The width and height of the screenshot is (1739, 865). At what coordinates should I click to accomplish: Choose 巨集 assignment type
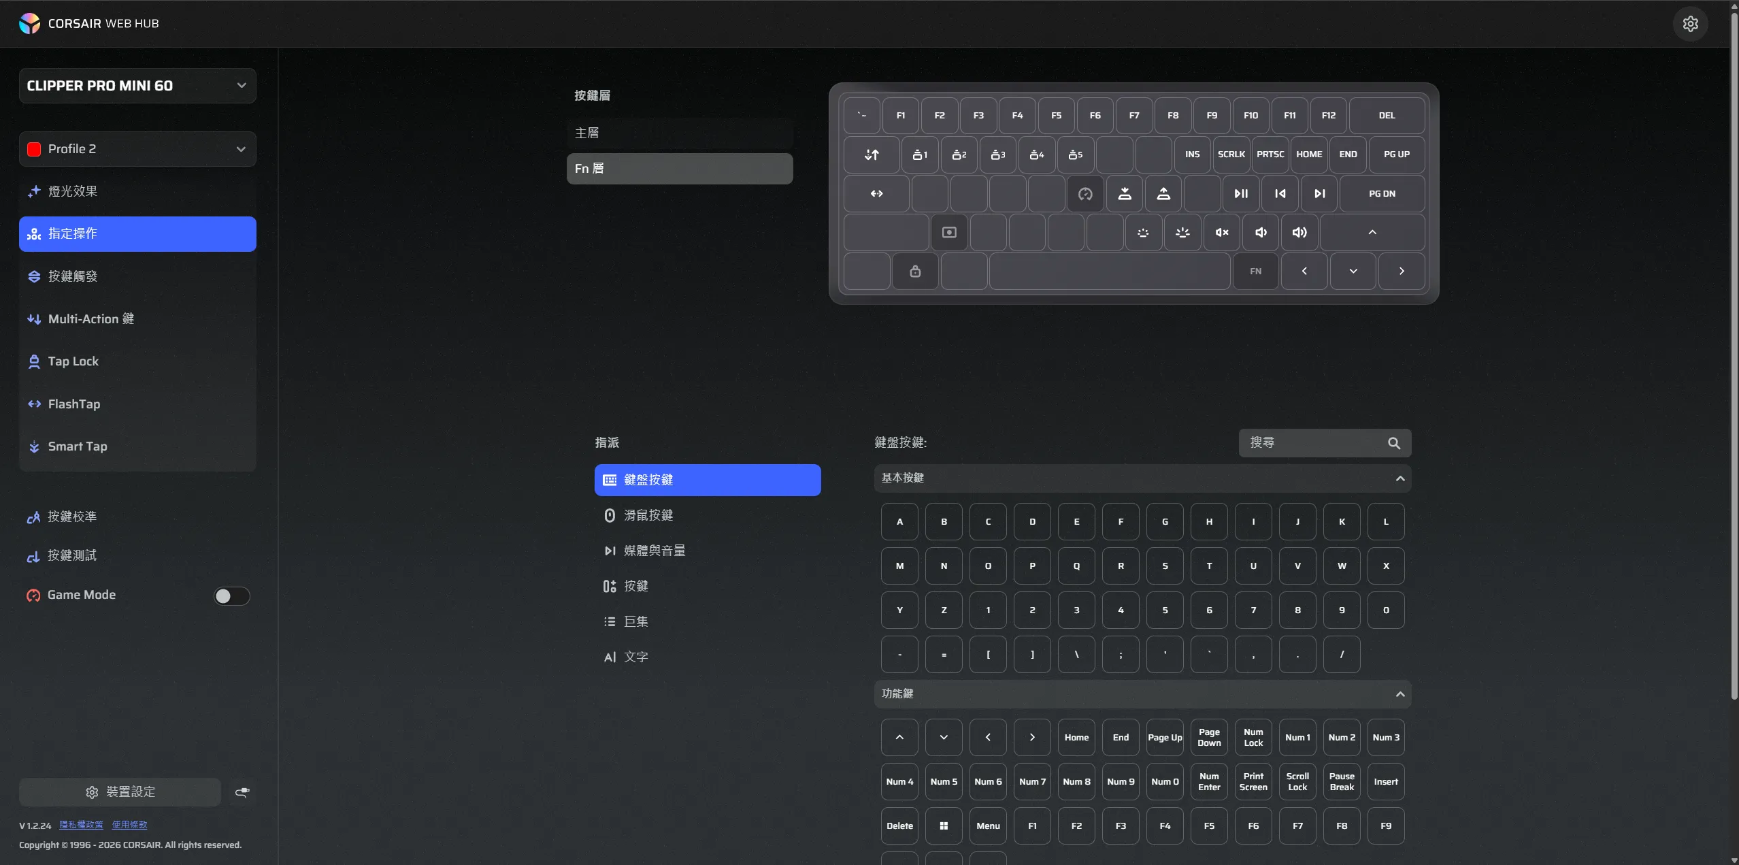pos(708,622)
